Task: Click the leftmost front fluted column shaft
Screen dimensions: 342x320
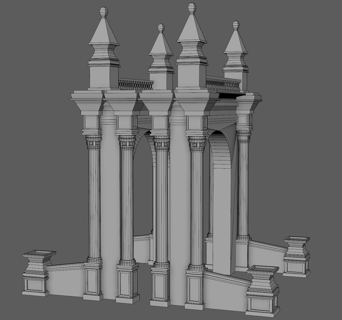Action: [x=94, y=203]
